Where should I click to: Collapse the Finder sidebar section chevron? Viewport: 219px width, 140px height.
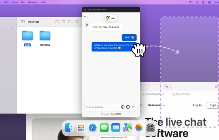click(x=12, y=28)
